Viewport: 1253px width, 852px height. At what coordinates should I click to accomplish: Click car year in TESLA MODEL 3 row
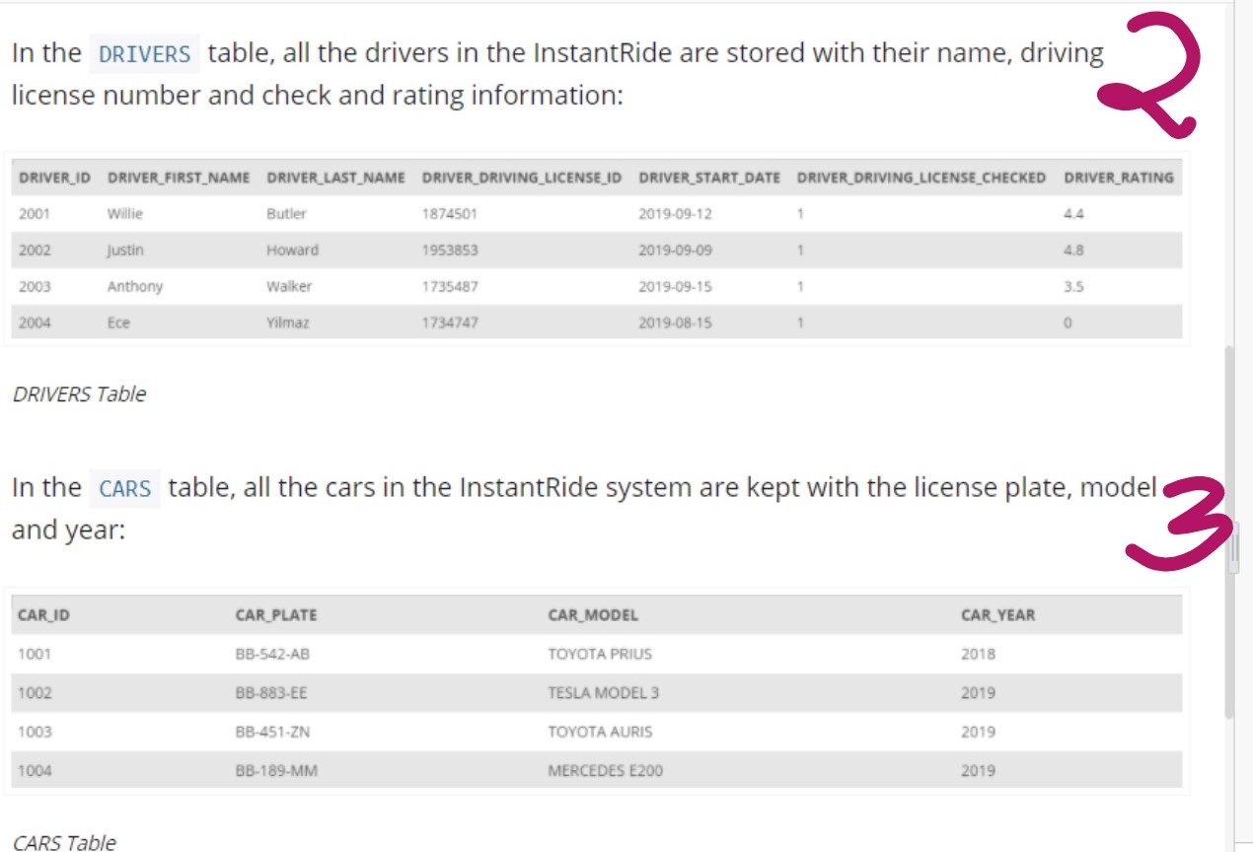pos(979,693)
